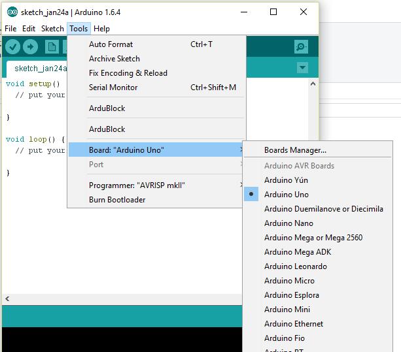Open the tab options dropdown arrow
Screen dimensions: 401x352
coord(302,68)
